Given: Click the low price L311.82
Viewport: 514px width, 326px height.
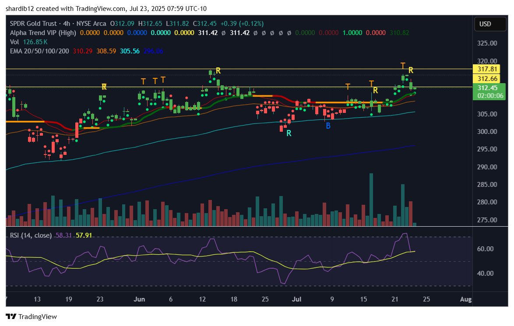Looking at the screenshot, I should pyautogui.click(x=177, y=24).
